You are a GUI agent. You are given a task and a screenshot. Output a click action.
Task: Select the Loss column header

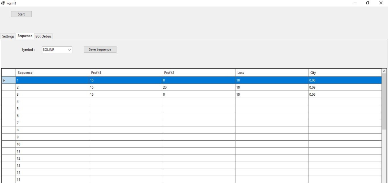point(272,73)
